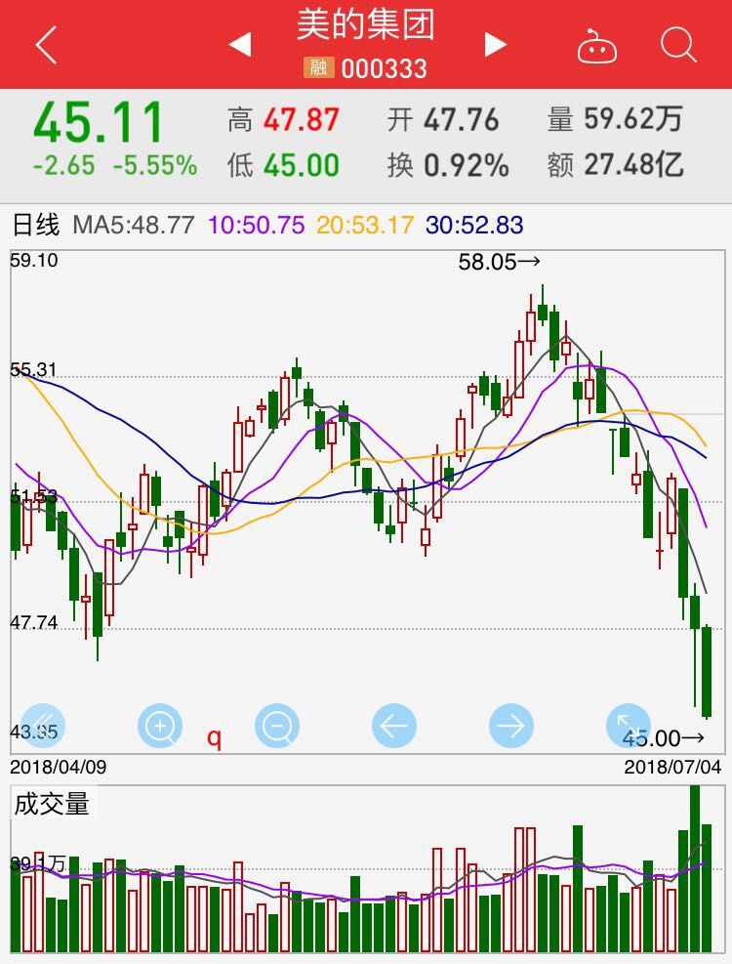Screen dimensions: 732x964
Task: Select the 日线 period label
Action: point(36,225)
